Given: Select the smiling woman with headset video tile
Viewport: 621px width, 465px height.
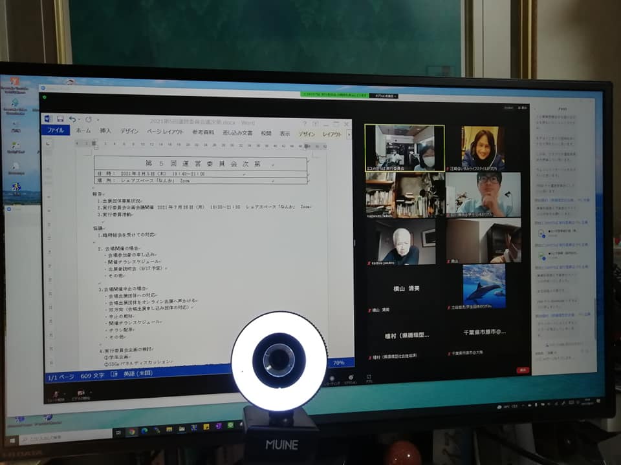Looking at the screenshot, I should pos(483,149).
